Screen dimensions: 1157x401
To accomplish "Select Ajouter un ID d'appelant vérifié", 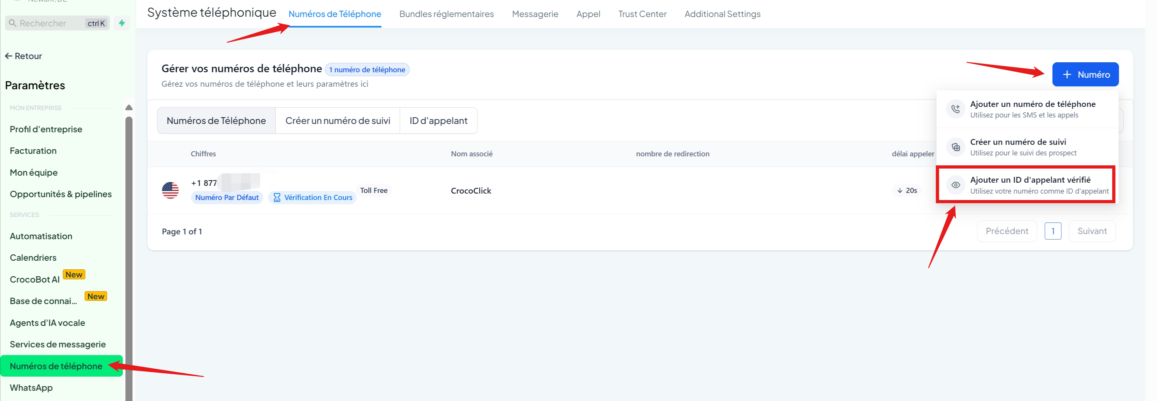I will pos(1027,185).
